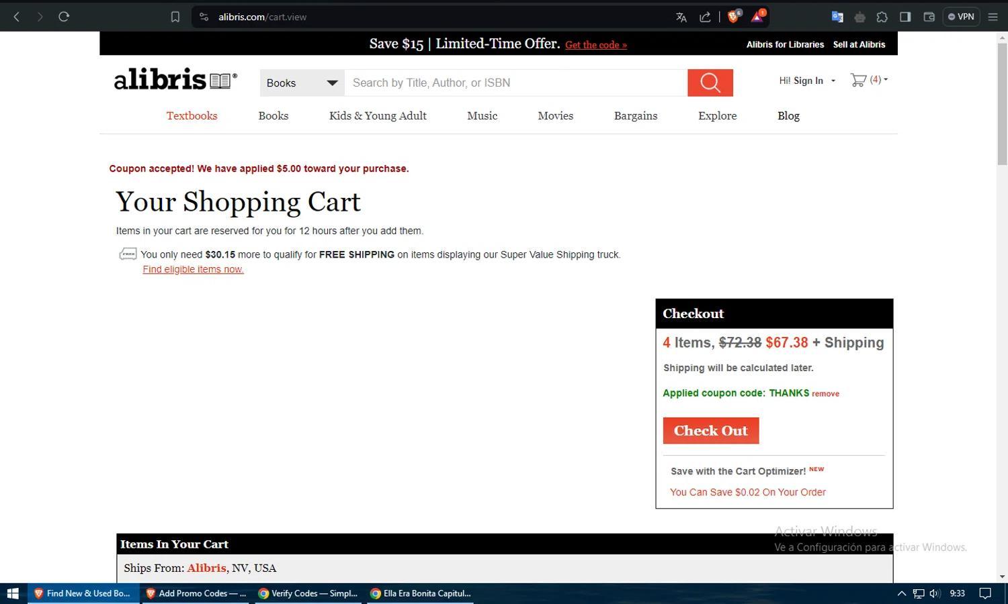Switch to Ella Era Bonita Chrome window
This screenshot has width=1008, height=604.
click(421, 593)
